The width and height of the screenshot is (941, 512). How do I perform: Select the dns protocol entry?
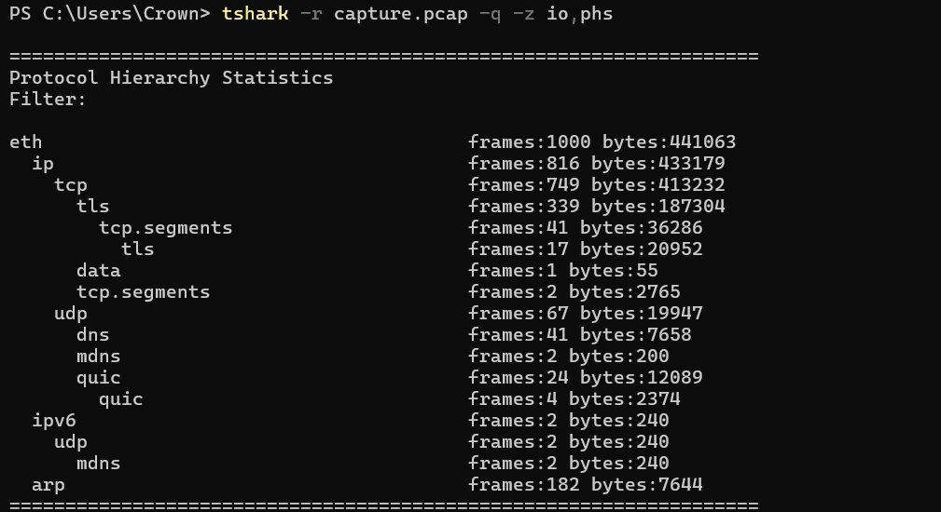coord(92,335)
